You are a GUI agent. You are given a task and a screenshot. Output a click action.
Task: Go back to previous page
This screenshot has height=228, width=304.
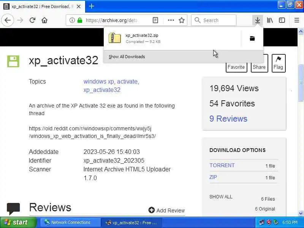pyautogui.click(x=8, y=20)
